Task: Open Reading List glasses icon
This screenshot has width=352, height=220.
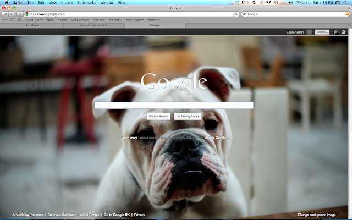Action: (5, 20)
